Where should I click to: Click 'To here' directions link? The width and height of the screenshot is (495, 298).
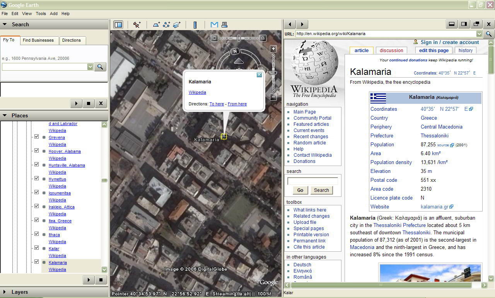tap(217, 104)
